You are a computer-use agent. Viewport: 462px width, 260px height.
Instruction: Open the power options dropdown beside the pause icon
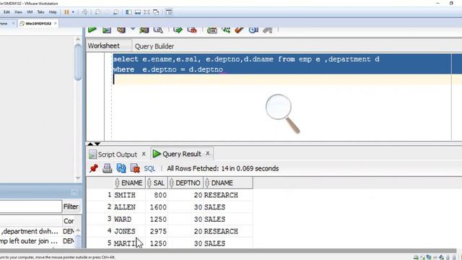[73, 12]
